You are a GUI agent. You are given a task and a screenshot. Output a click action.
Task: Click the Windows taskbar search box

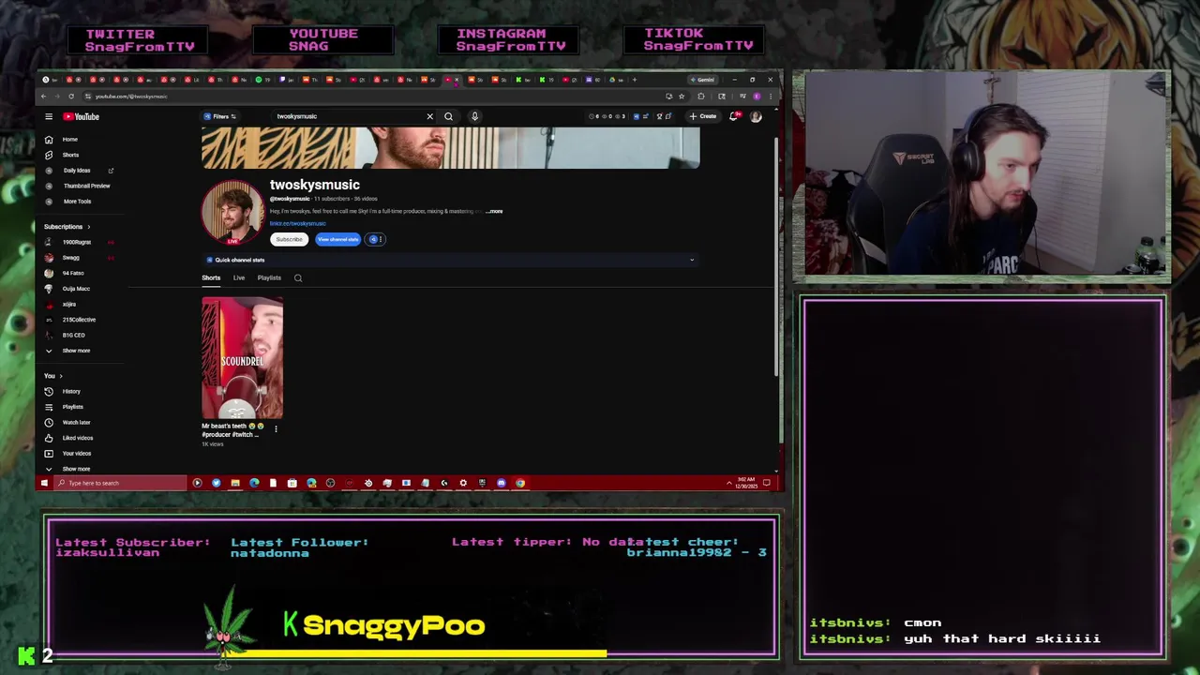tap(120, 483)
